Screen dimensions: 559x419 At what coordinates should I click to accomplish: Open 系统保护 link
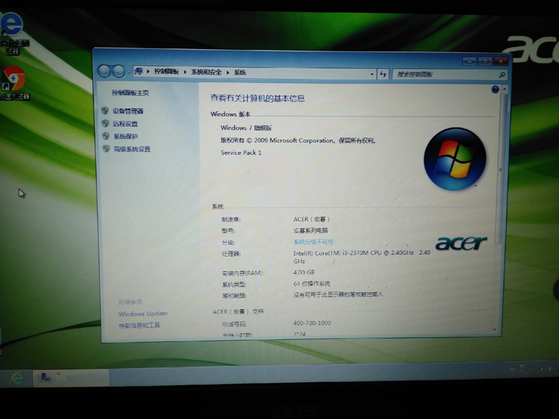[125, 136]
